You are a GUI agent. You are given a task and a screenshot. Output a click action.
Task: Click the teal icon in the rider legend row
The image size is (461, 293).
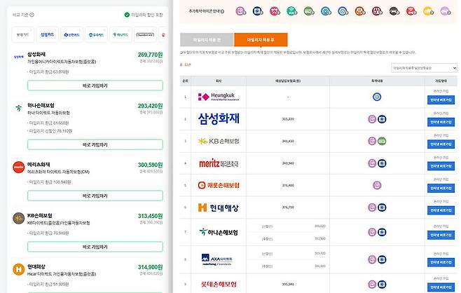tap(292, 11)
